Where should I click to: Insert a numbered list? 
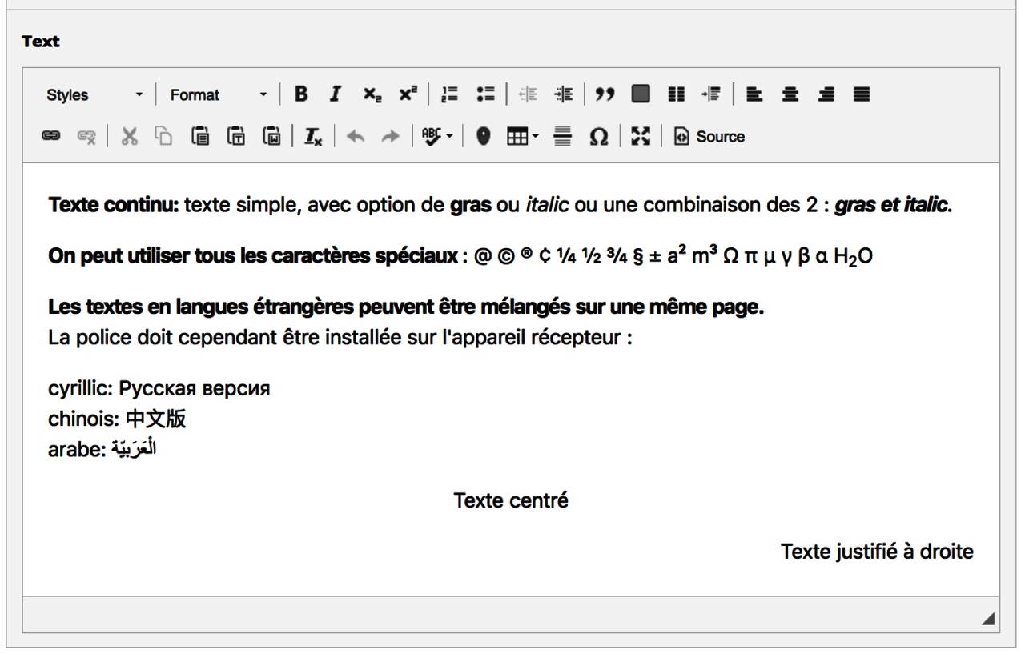(449, 95)
